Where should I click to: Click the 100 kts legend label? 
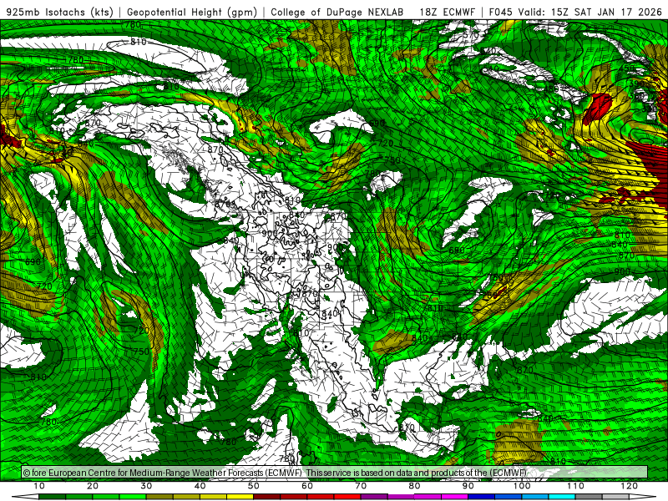(522, 486)
